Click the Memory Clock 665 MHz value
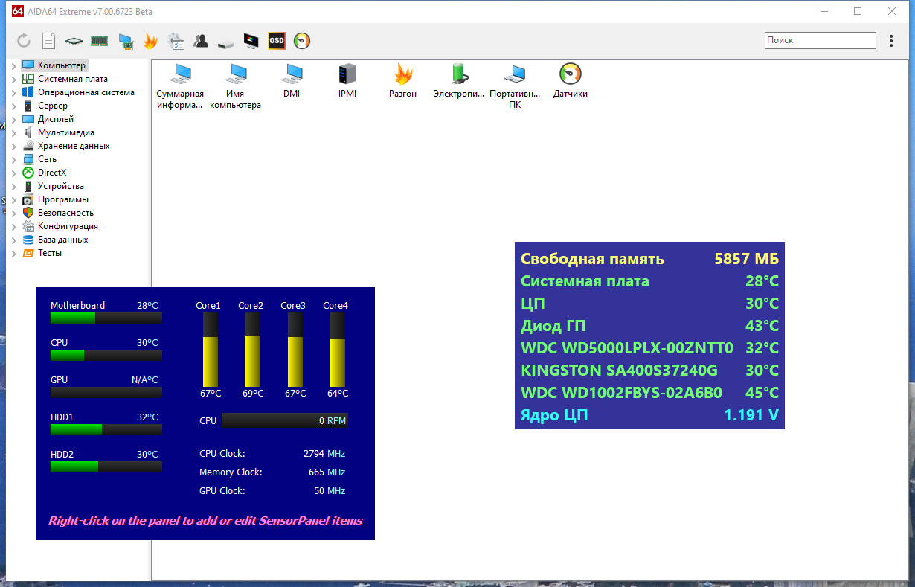The height and width of the screenshot is (587, 915). [327, 472]
